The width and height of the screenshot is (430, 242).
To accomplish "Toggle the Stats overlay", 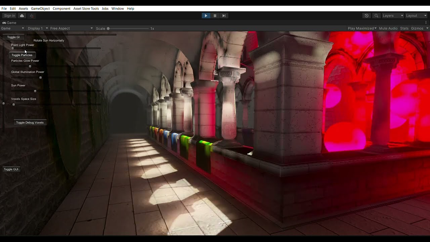I will click(x=404, y=28).
